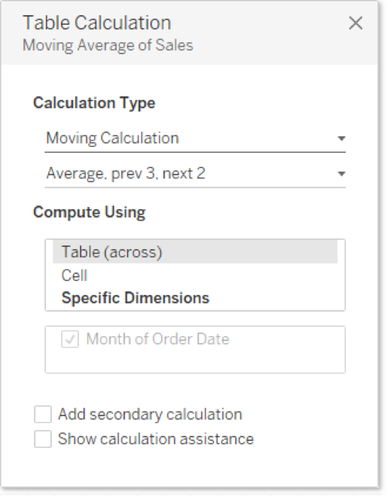Click the Add secondary calculation label text

(x=150, y=415)
